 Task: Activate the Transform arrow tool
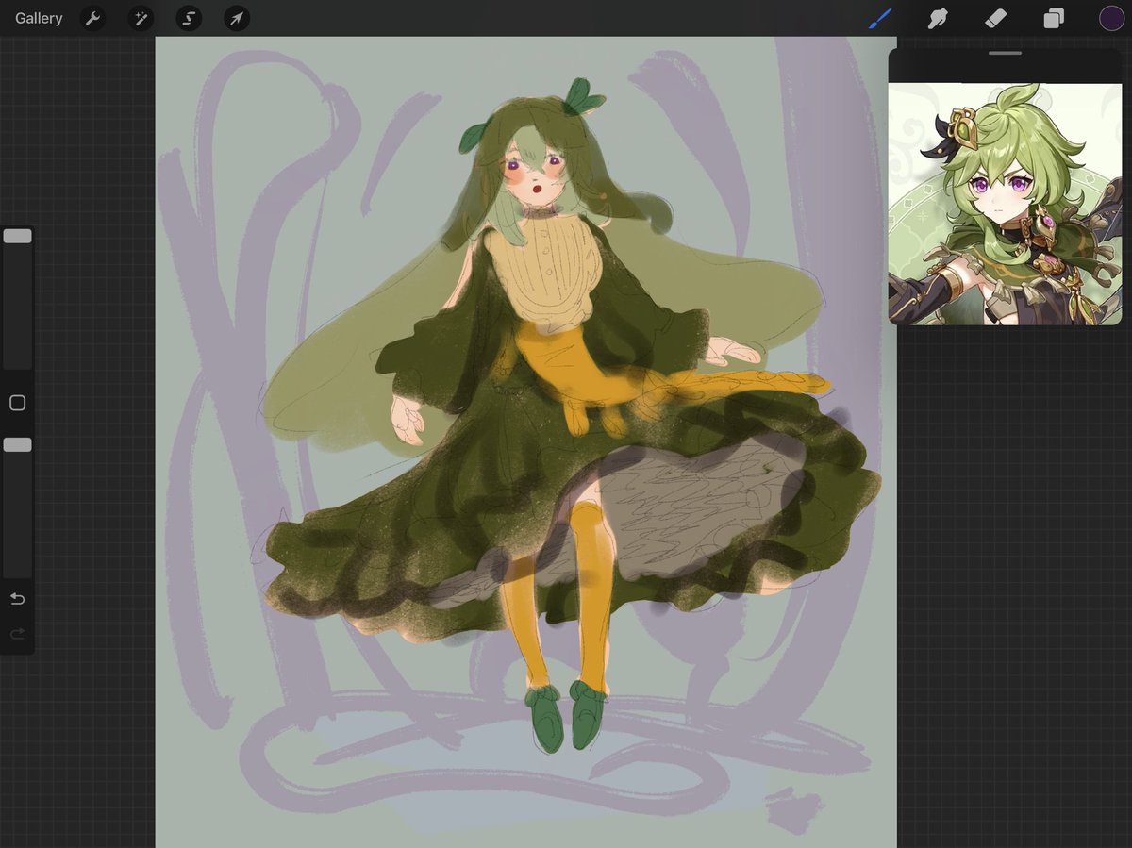(237, 18)
